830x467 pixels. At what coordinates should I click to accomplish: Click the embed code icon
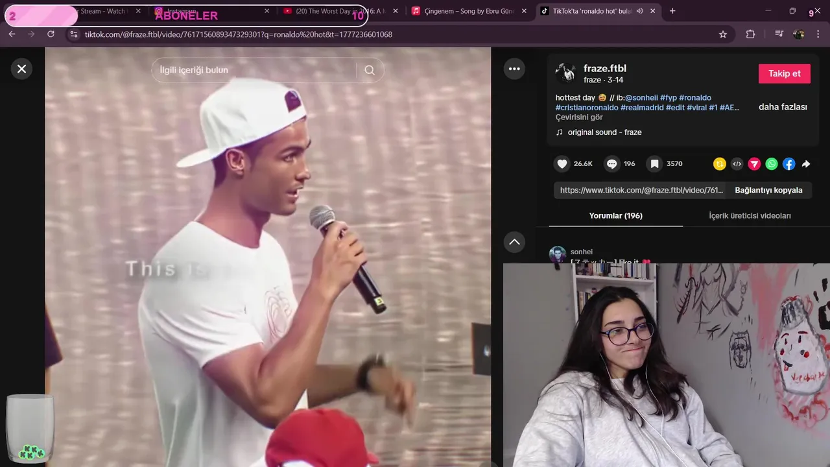[x=737, y=164]
